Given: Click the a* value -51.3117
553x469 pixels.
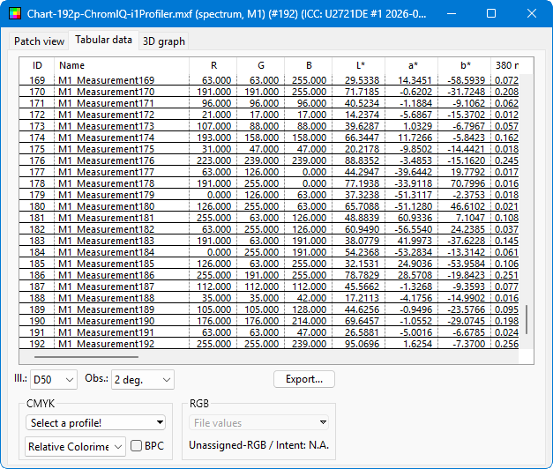Looking at the screenshot, I should click(413, 195).
